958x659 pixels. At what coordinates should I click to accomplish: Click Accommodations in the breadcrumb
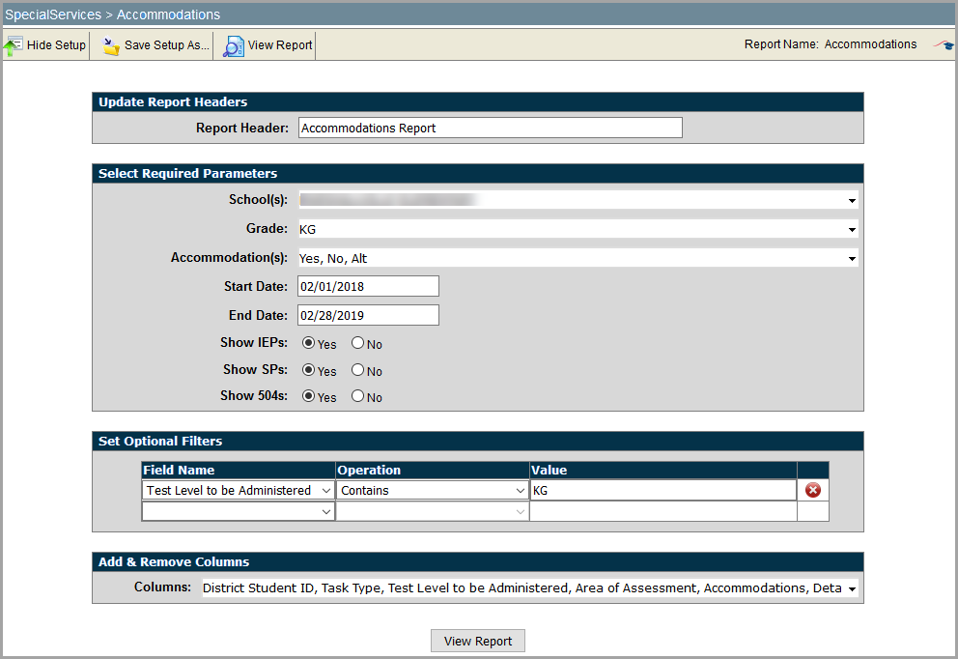tap(169, 14)
